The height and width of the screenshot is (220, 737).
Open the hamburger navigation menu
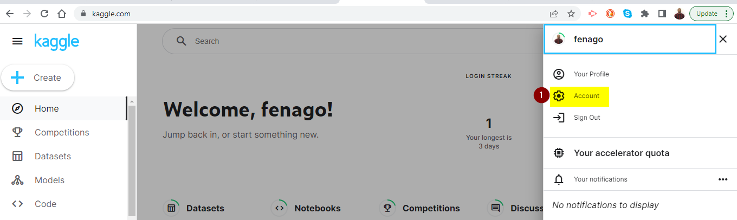(x=17, y=41)
